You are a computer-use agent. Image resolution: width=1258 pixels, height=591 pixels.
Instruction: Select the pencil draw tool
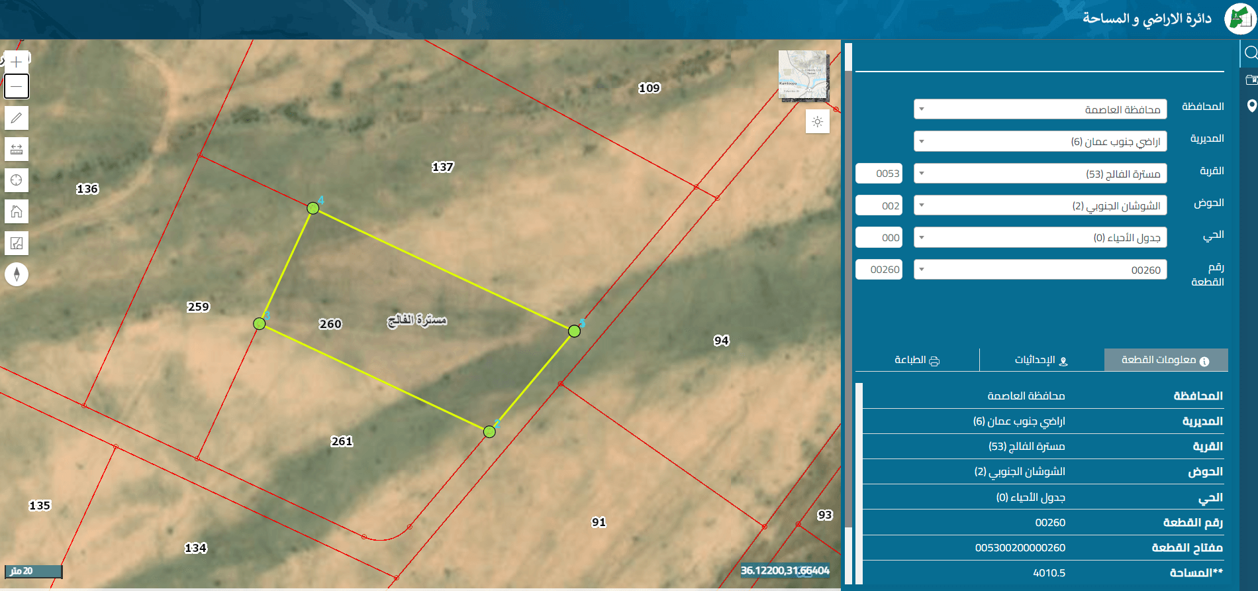coord(17,118)
